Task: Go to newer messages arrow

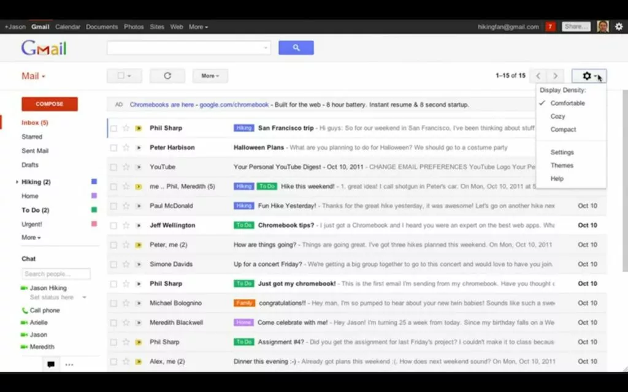Action: click(x=538, y=75)
